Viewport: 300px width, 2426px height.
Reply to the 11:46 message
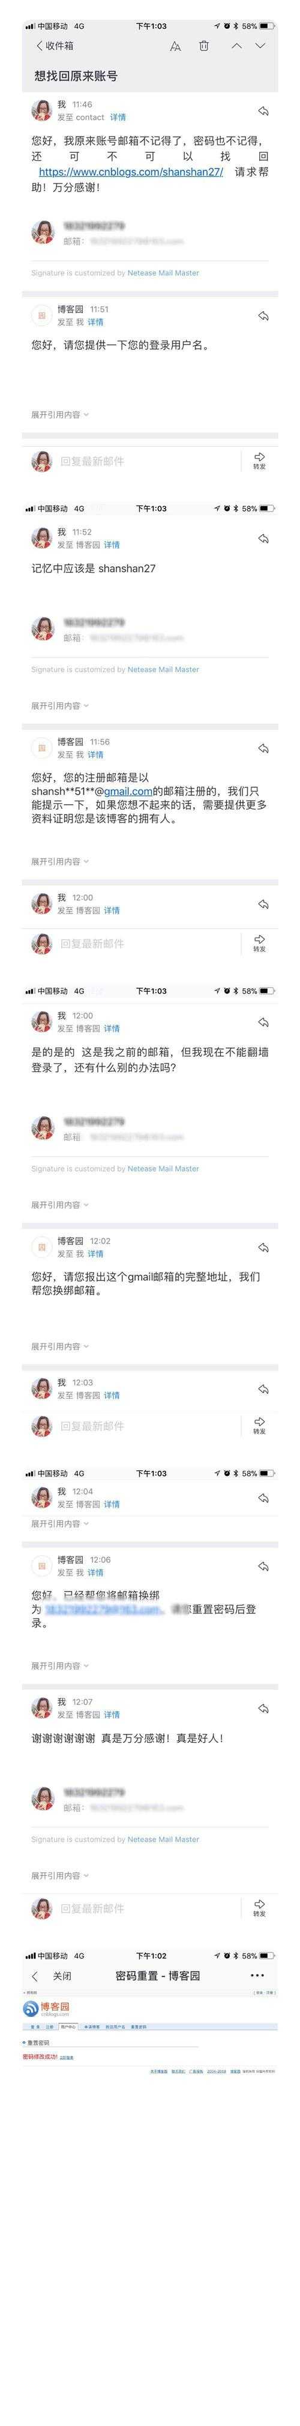click(263, 111)
